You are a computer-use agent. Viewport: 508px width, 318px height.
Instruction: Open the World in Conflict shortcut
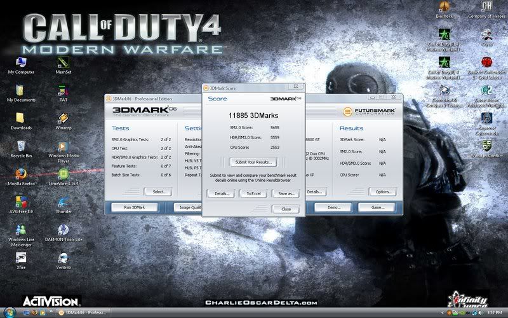click(x=486, y=149)
